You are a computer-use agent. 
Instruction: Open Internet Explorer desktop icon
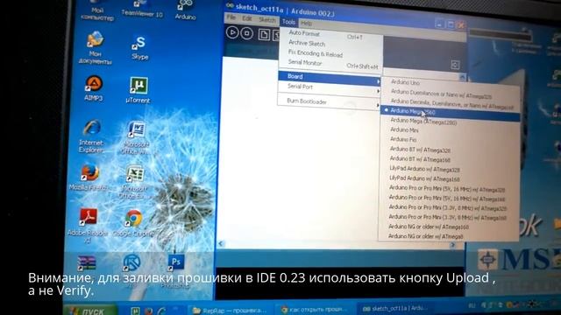[91, 136]
